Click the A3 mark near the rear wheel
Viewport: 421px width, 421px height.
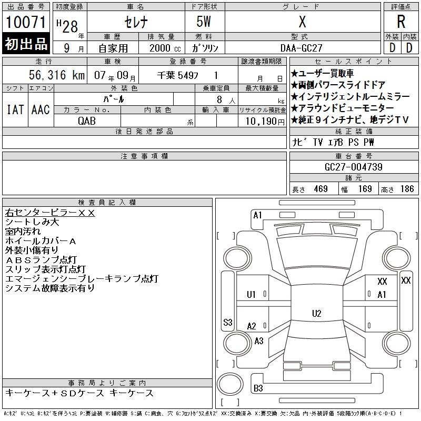tap(259, 341)
